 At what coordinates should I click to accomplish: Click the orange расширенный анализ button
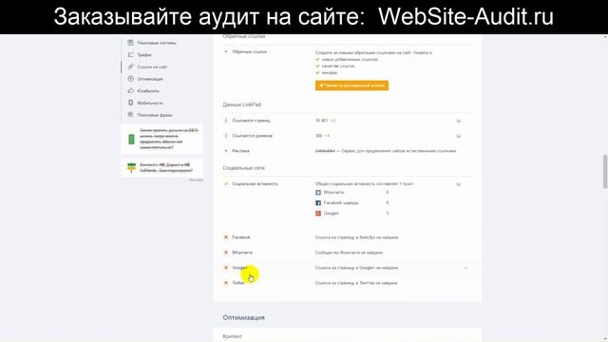coord(351,85)
